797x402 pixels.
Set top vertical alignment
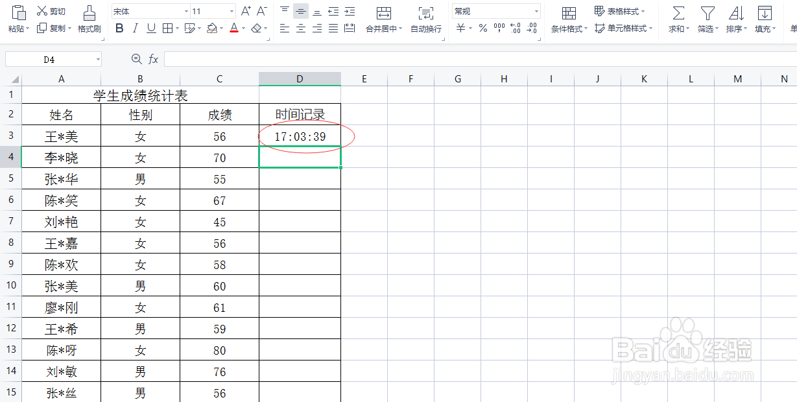coord(285,11)
